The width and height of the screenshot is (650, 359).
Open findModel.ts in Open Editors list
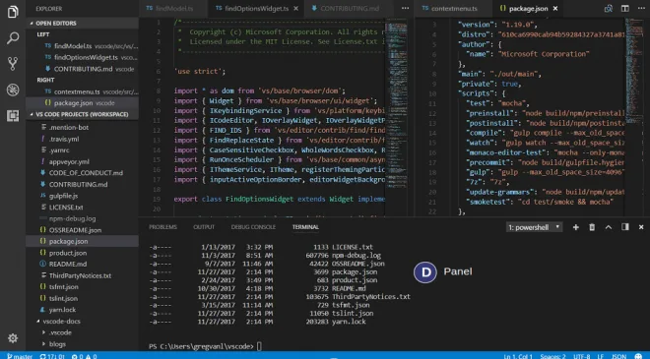pyautogui.click(x=82, y=46)
